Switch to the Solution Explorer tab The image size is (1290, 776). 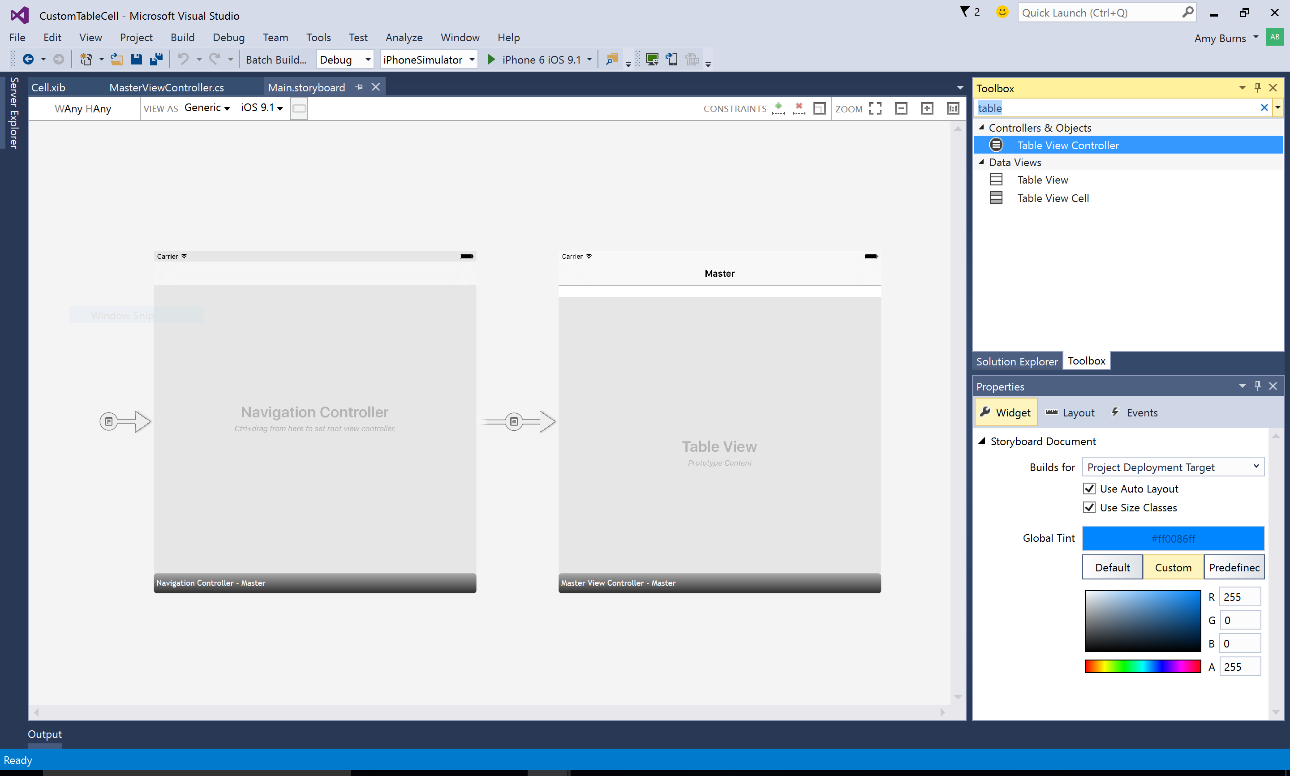point(1016,361)
